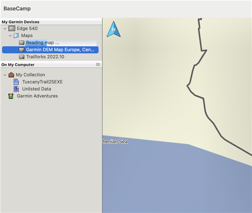Viewport: 252px width, 213px height.
Task: Click the TuscanyTrail25EXE document icon
Action: [16, 82]
